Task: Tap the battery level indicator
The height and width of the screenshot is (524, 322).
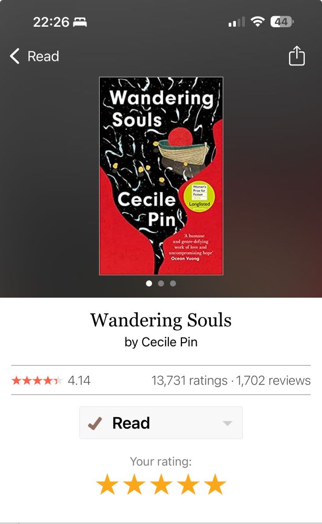Action: tap(282, 22)
